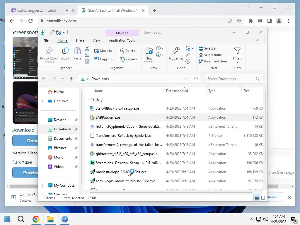Expand My Computer tree node
The width and height of the screenshot is (300, 225).
(43, 185)
